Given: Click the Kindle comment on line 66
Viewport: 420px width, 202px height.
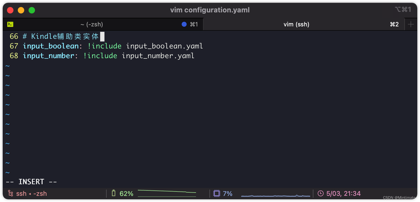Looking at the screenshot, I should tap(61, 36).
